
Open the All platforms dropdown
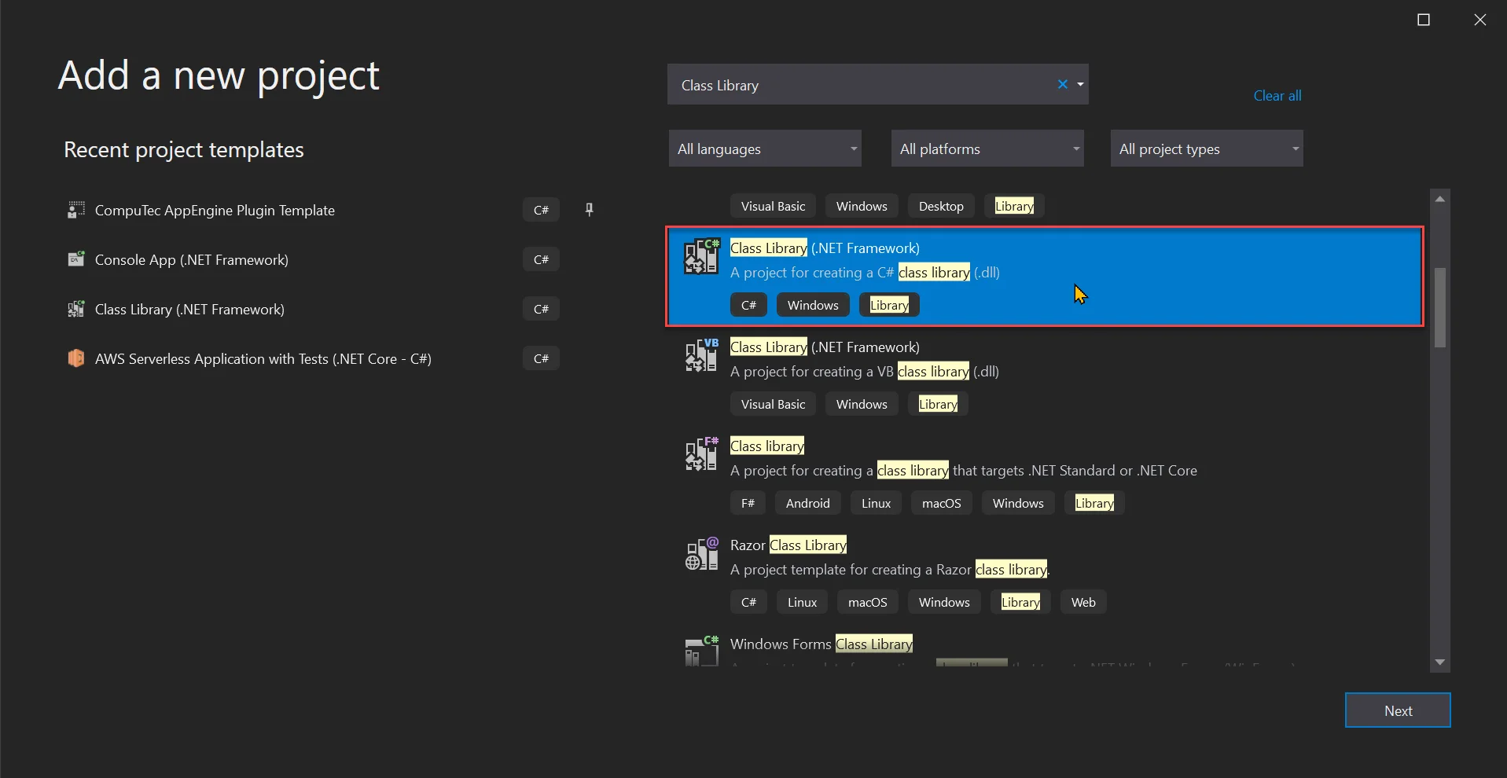pyautogui.click(x=987, y=149)
